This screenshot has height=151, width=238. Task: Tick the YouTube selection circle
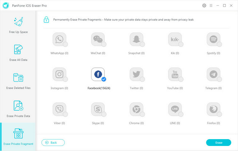(181, 79)
